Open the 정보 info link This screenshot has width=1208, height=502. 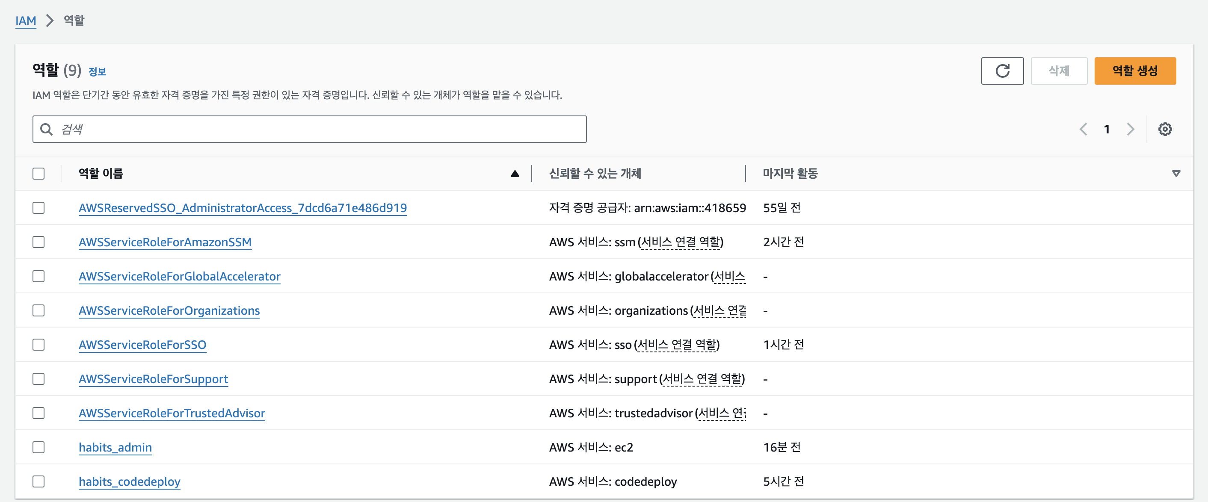[97, 72]
